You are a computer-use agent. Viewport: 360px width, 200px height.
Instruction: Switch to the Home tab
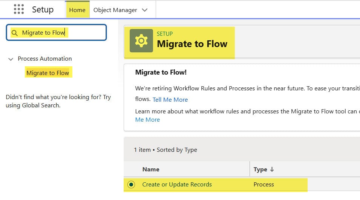coord(77,10)
